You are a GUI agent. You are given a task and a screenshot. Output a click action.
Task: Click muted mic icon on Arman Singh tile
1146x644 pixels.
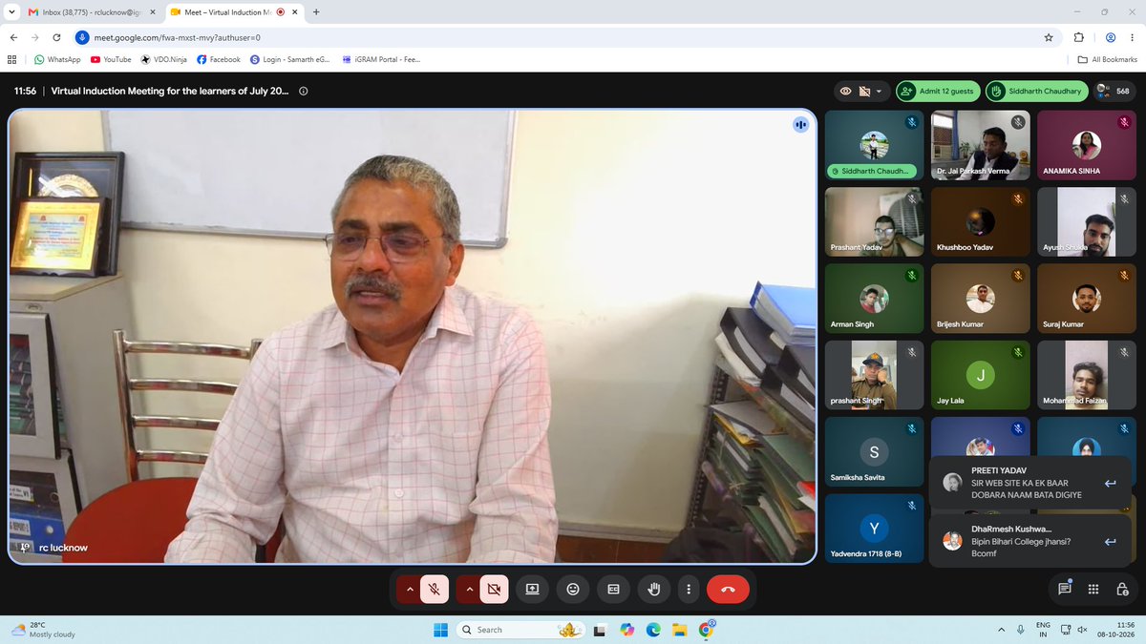tap(912, 276)
